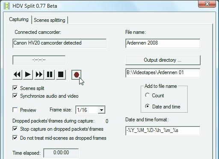Click the Date and time format field

[163, 131]
